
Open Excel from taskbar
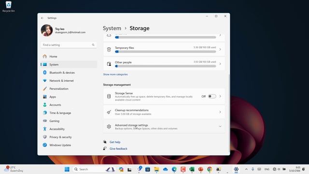pyautogui.click(x=192, y=169)
